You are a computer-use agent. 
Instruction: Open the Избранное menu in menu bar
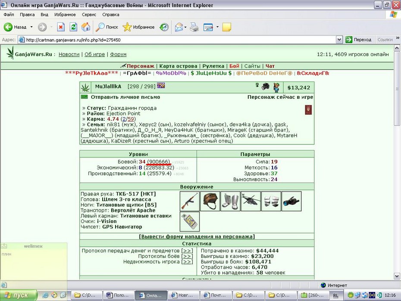coord(65,15)
